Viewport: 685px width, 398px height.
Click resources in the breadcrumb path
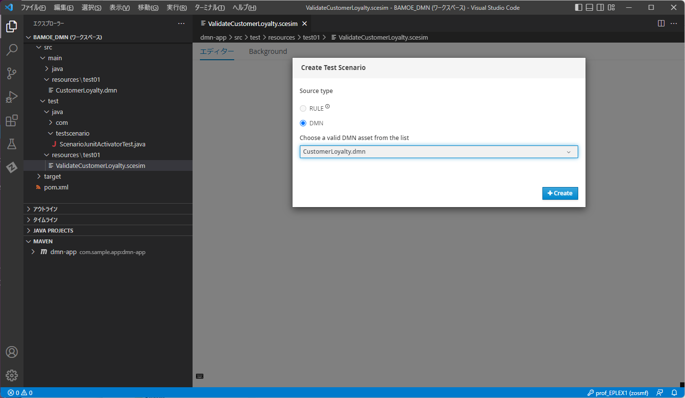coord(282,37)
